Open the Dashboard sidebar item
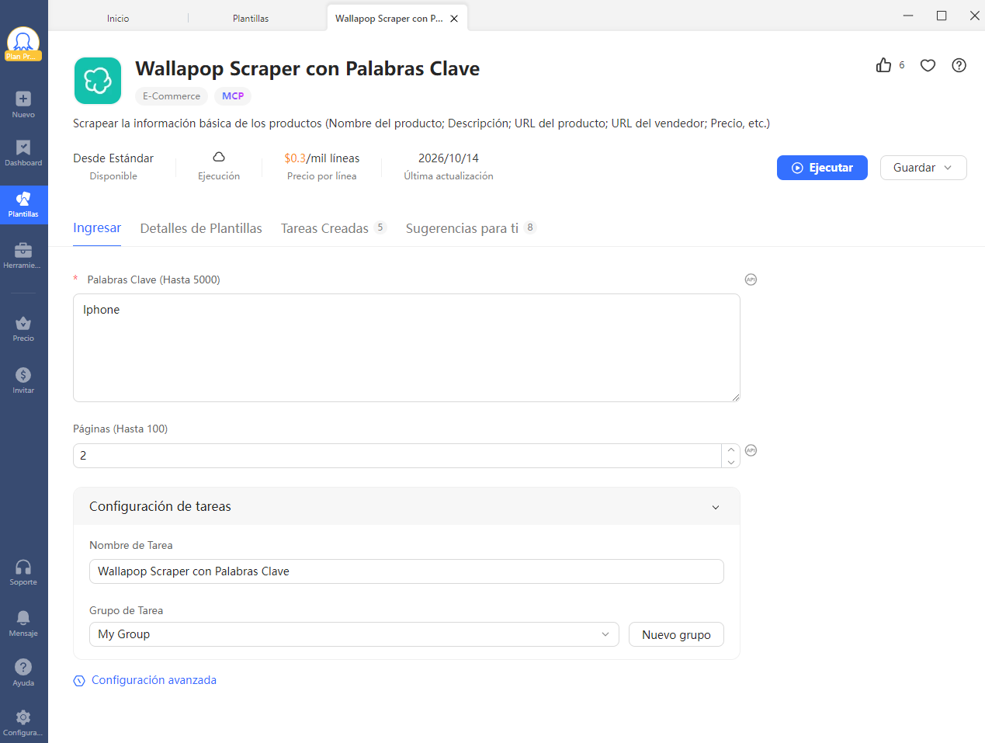This screenshot has width=985, height=743. (x=23, y=153)
